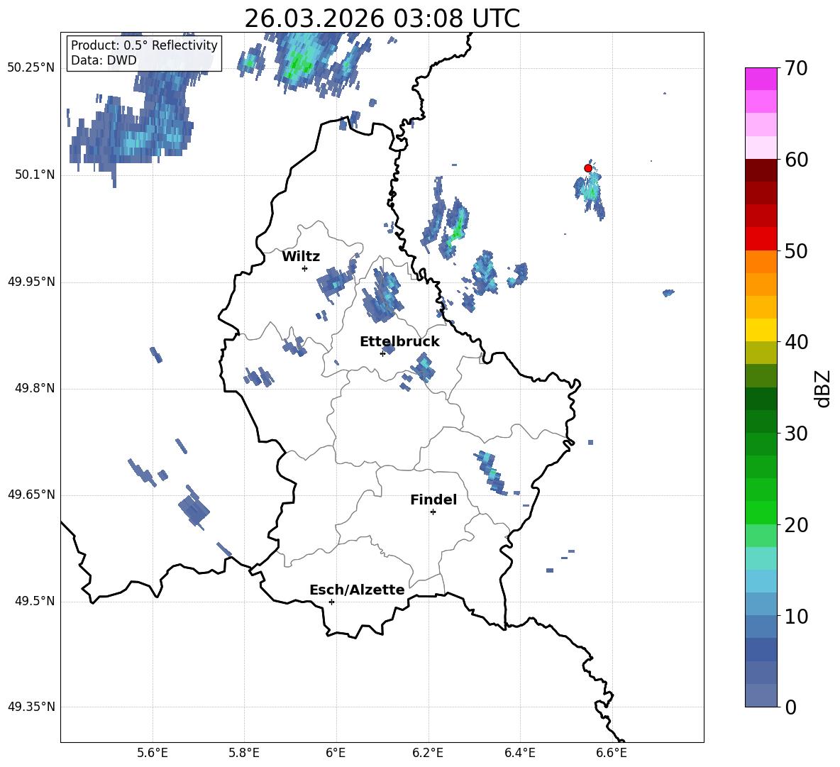This screenshot has height=767, width=840.
Task: Click the 6.2°E longitude label
Action: [x=428, y=753]
